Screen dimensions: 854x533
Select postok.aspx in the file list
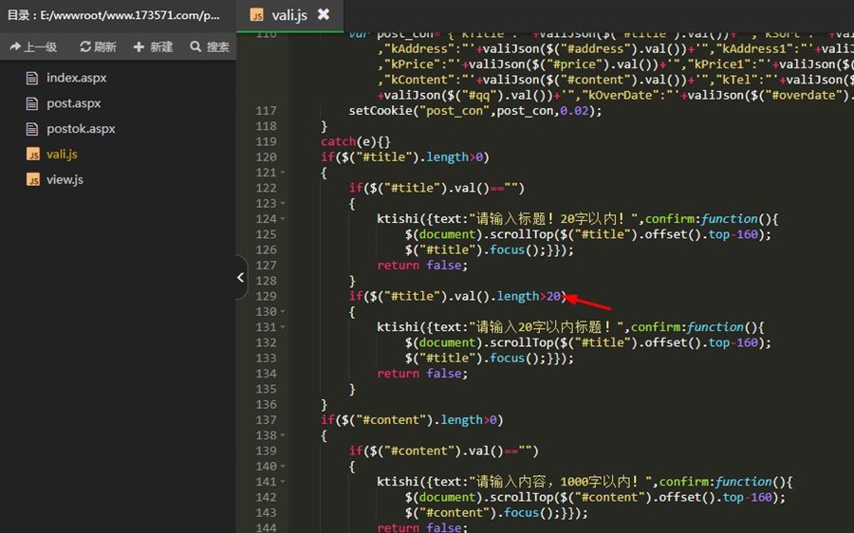click(x=81, y=128)
